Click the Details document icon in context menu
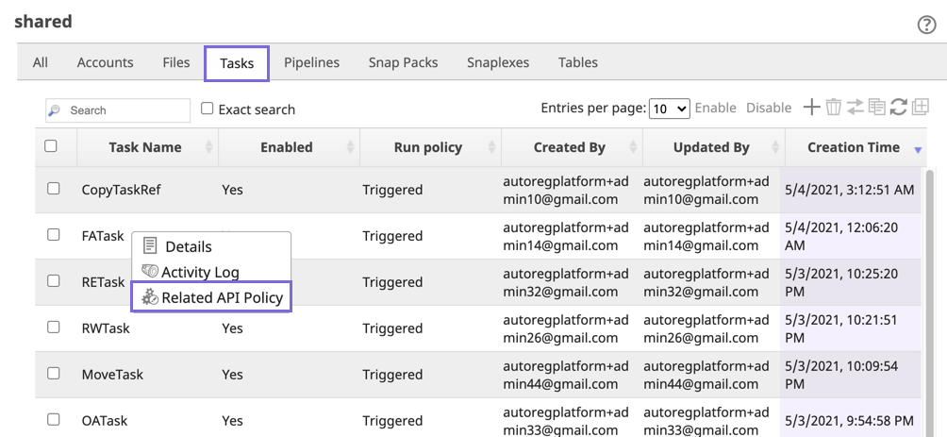Viewport: 947px width, 437px height. tap(150, 246)
